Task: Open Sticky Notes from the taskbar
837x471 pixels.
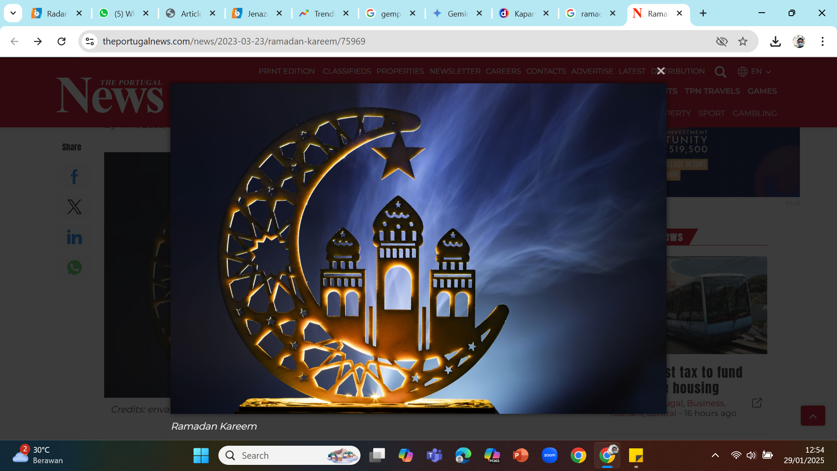Action: click(636, 455)
